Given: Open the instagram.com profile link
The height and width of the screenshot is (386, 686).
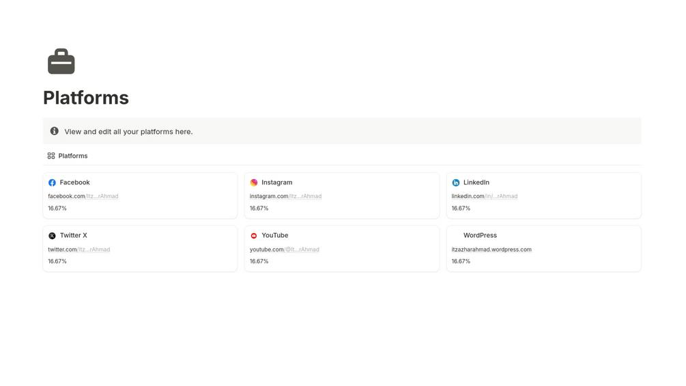Looking at the screenshot, I should click(285, 196).
